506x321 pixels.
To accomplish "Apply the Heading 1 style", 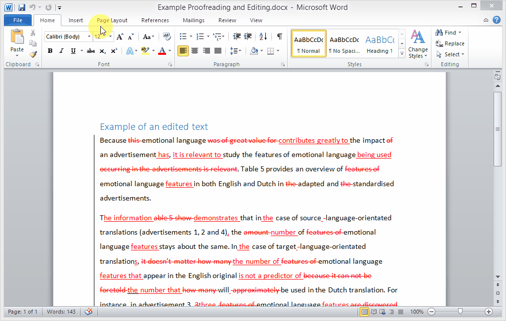I will click(379, 43).
